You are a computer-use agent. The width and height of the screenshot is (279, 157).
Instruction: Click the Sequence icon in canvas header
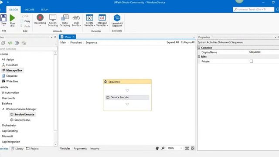(x=105, y=82)
